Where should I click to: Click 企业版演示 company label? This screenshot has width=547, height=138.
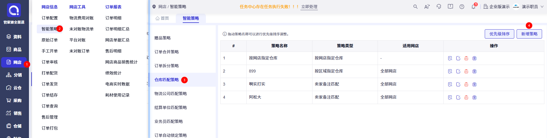tap(497, 7)
